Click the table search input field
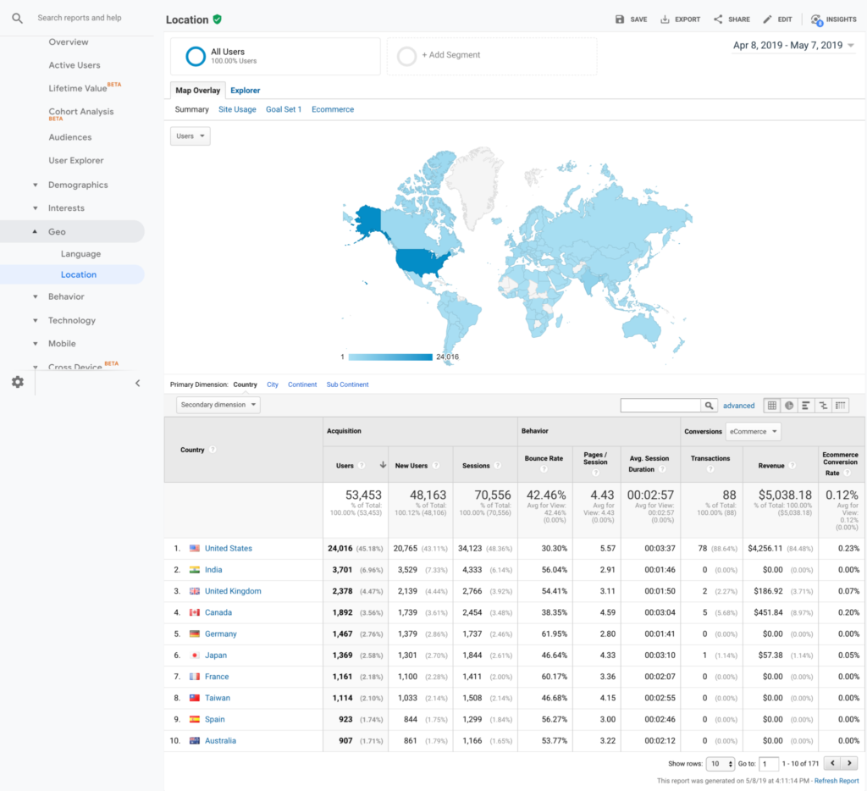This screenshot has height=791, width=867. [x=660, y=406]
